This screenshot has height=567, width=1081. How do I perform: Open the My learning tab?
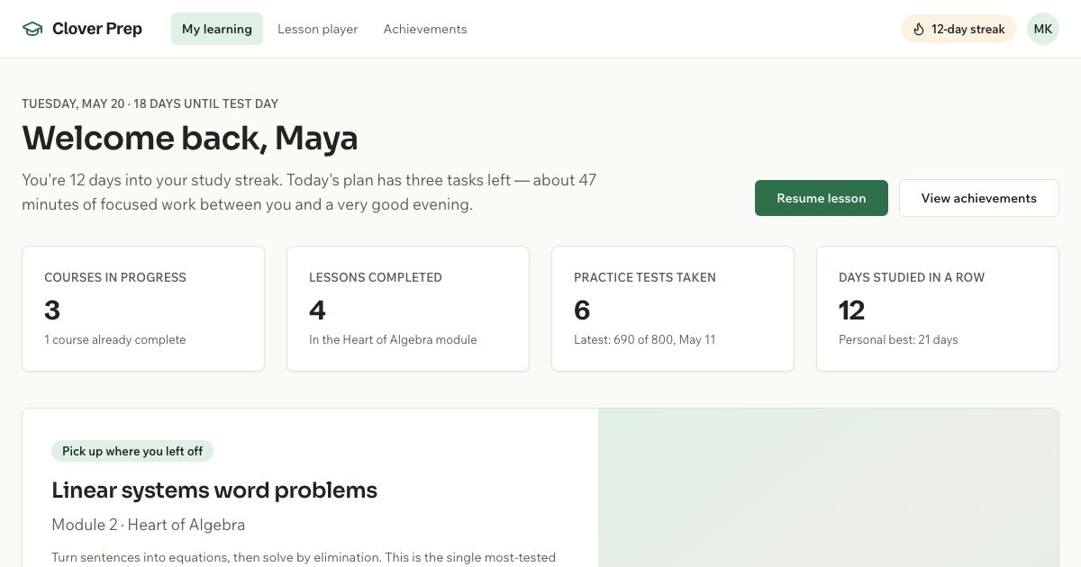pos(217,29)
